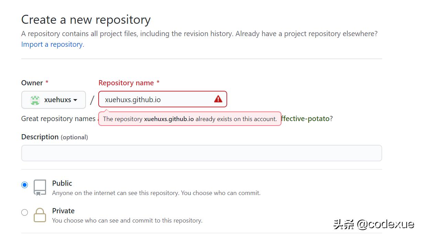Open the Import a repository link

tap(52, 44)
